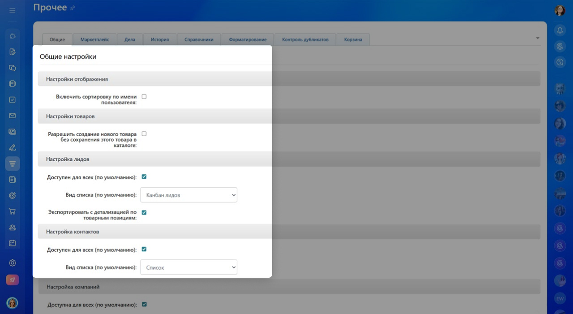Open the leads list view dropdown
This screenshot has width=573, height=314.
coord(188,195)
